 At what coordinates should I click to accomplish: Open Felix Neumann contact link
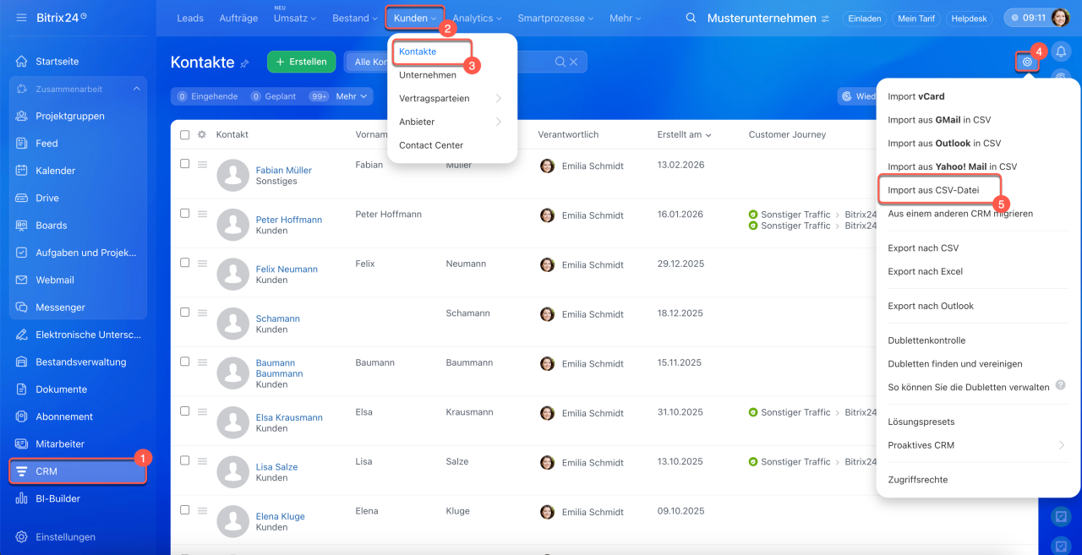point(287,269)
